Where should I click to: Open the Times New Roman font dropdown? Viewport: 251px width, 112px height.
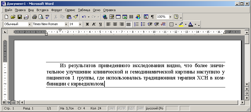[66, 24]
